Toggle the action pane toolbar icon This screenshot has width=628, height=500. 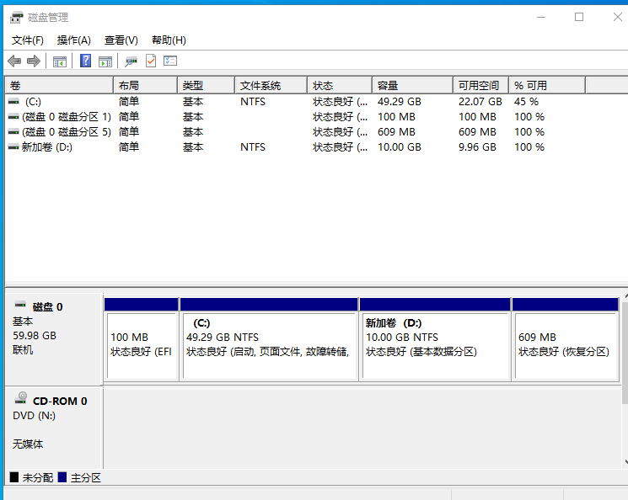point(105,61)
